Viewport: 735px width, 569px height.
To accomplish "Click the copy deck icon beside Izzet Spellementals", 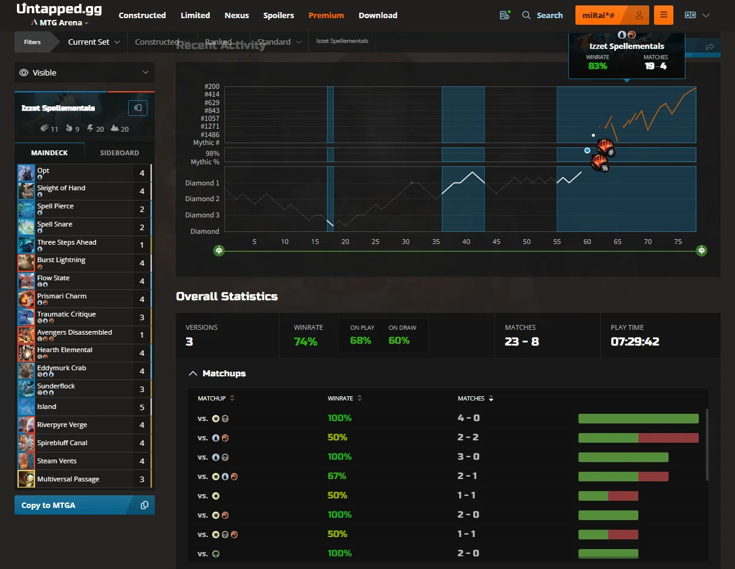I will coord(138,108).
